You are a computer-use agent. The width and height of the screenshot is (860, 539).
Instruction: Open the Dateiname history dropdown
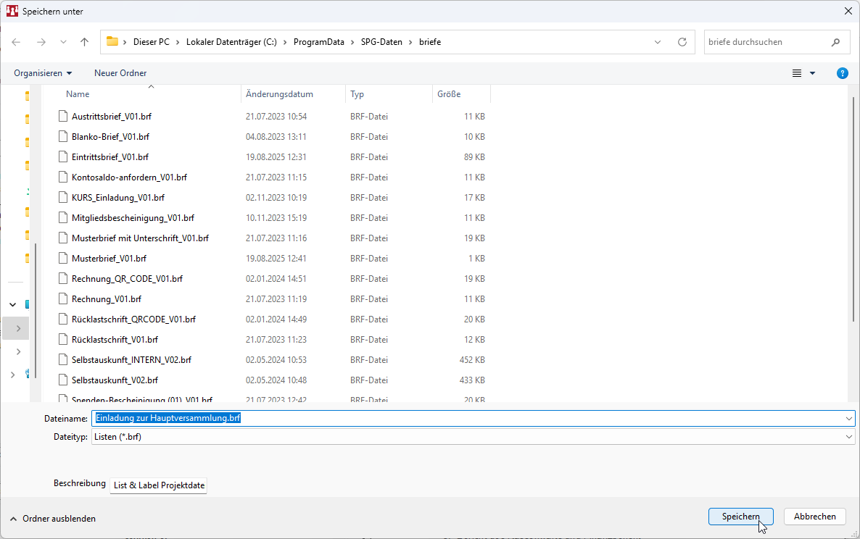[849, 418]
